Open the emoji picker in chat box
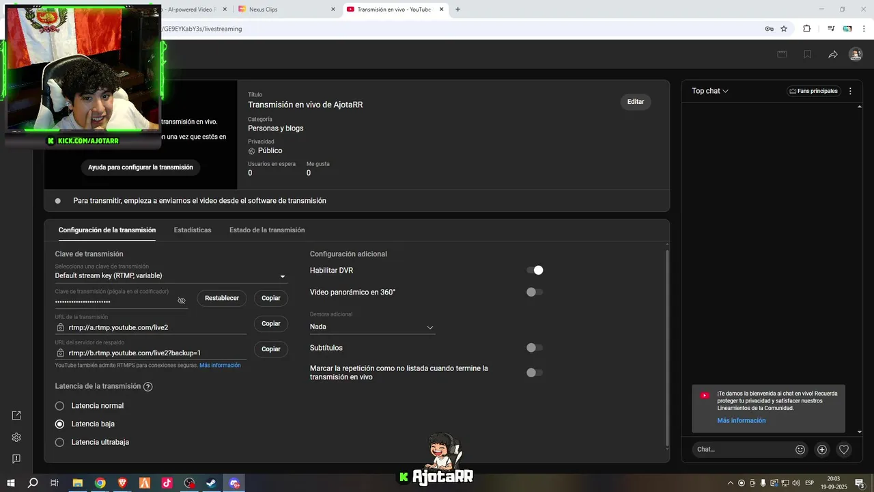874x492 pixels. (800, 450)
